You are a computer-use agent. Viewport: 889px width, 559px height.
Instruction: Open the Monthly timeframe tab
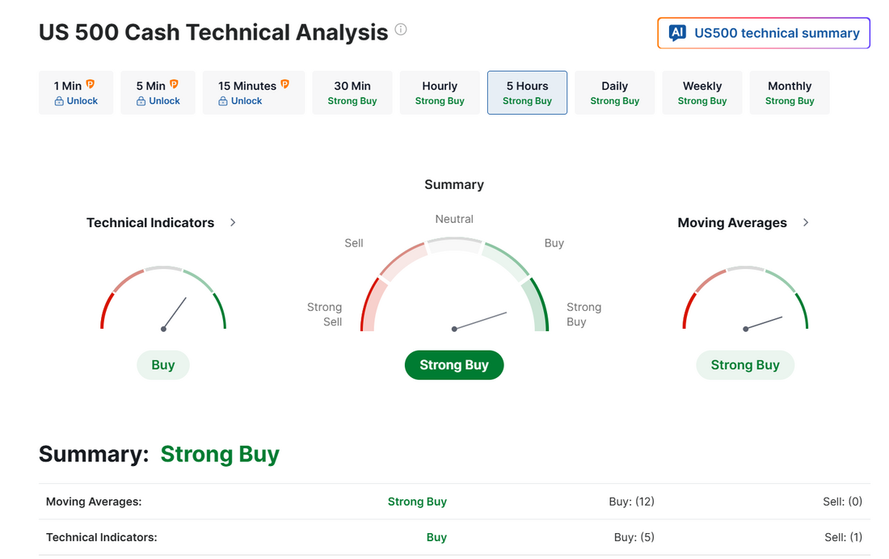[x=790, y=93]
